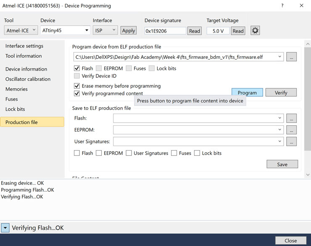
Task: Click the Program button
Action: 248,93
